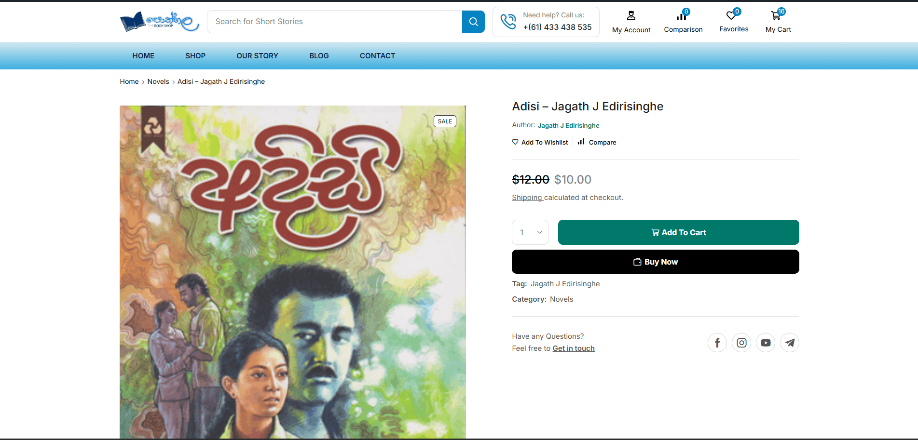918x440 pixels.
Task: Share via Telegram paper plane icon
Action: coord(790,343)
